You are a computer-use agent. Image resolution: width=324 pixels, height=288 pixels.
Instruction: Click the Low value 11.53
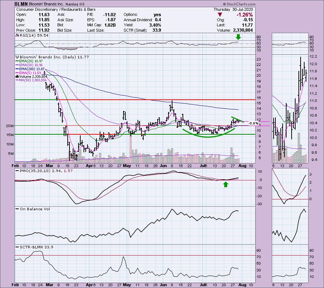click(44, 25)
